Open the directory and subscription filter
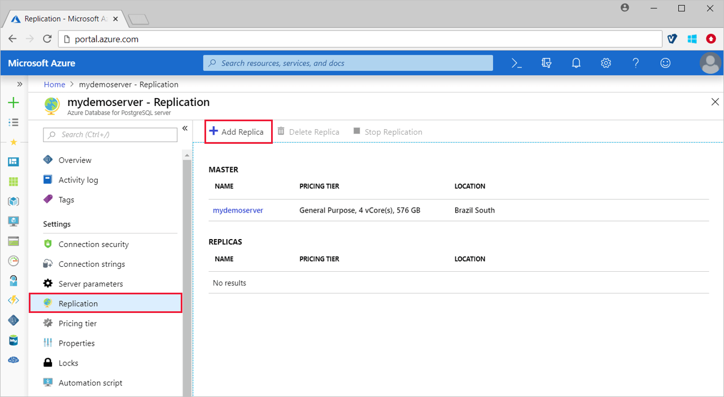This screenshot has height=397, width=724. [546, 63]
